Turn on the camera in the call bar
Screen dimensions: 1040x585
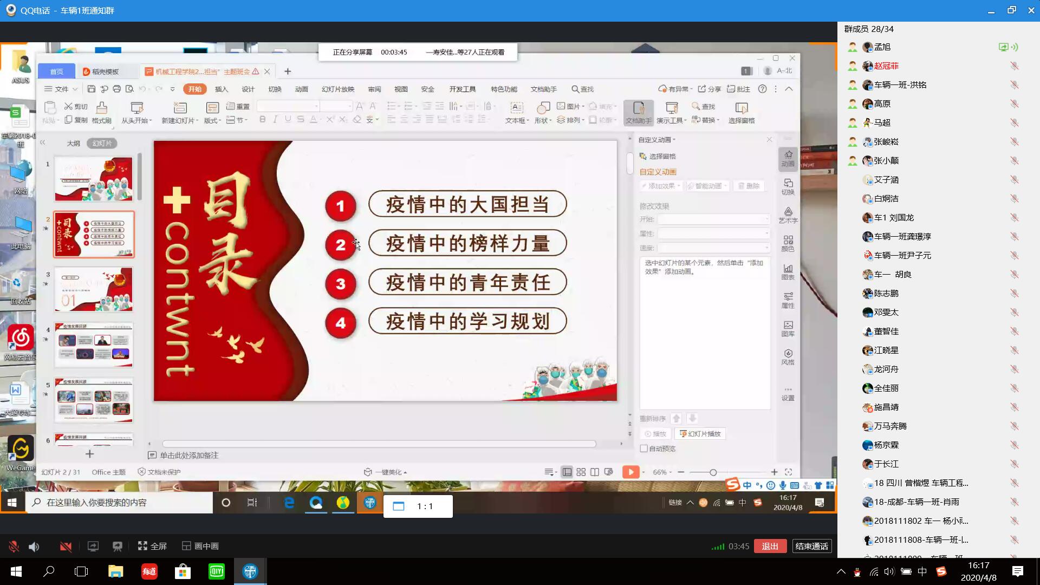point(66,547)
